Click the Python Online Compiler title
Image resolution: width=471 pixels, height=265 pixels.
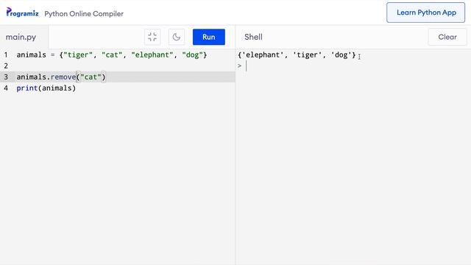pyautogui.click(x=84, y=14)
